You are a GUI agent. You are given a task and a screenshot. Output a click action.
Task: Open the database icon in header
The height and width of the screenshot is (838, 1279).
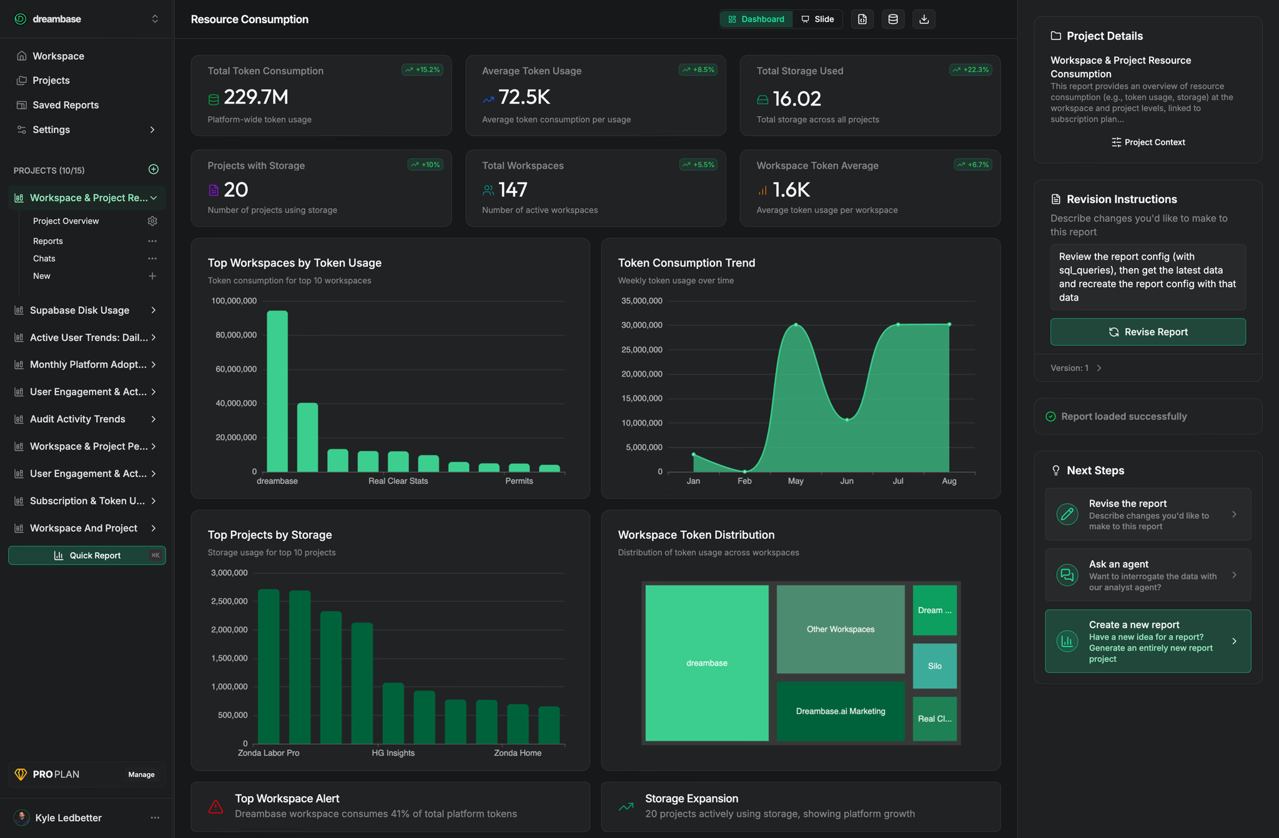[893, 19]
